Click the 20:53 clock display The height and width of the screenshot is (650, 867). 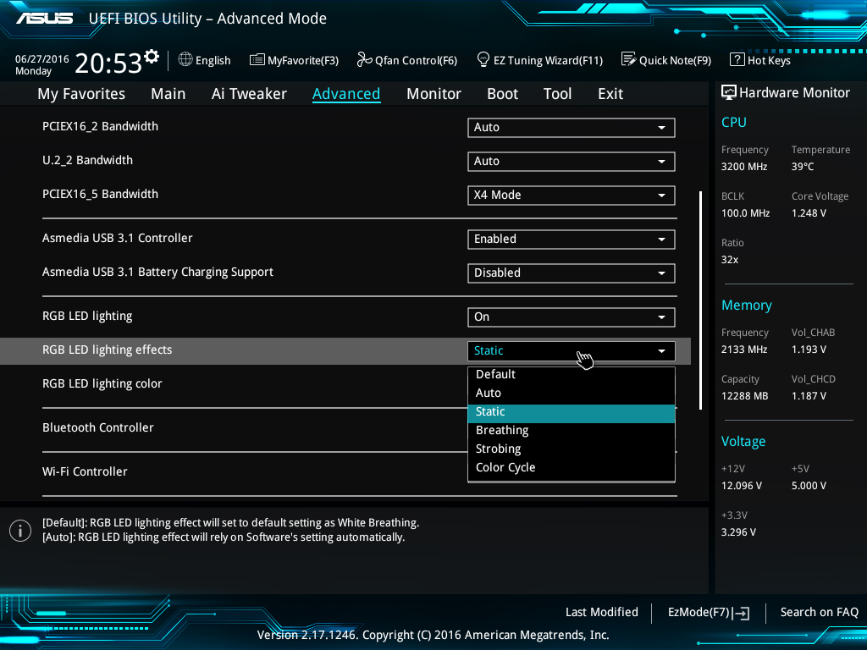(108, 63)
